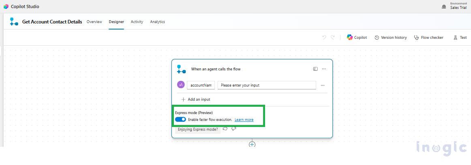Click the purple text-type input icon
This screenshot has height=165, width=471.
181,85
